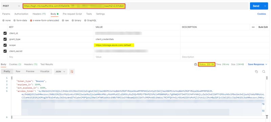Uncheck the client_id row checkbox
The height and width of the screenshot is (122, 271).
tap(5, 33)
